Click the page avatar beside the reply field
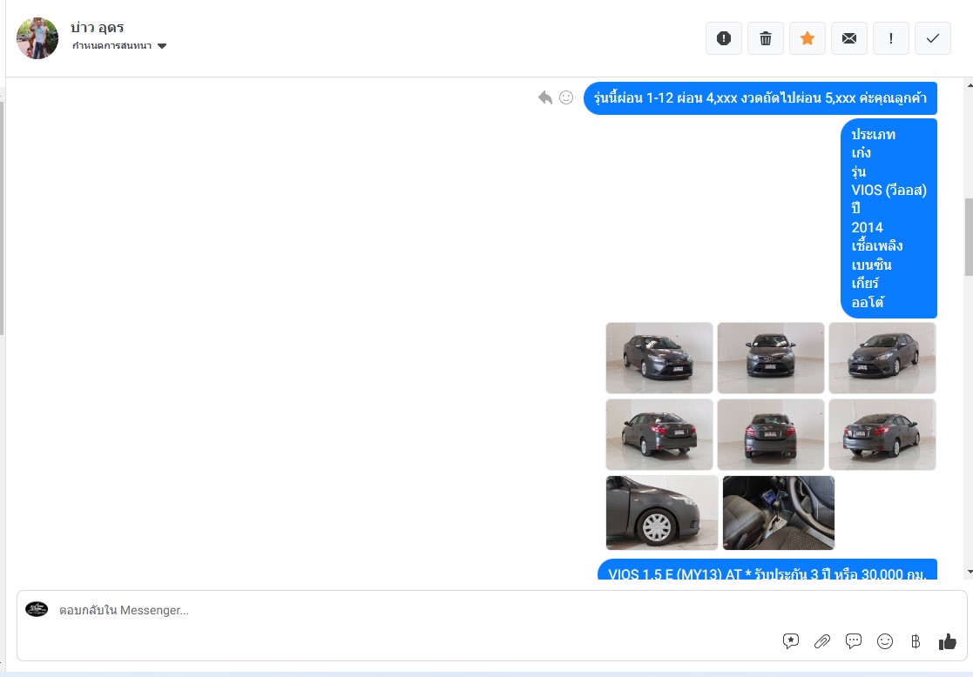 point(37,609)
